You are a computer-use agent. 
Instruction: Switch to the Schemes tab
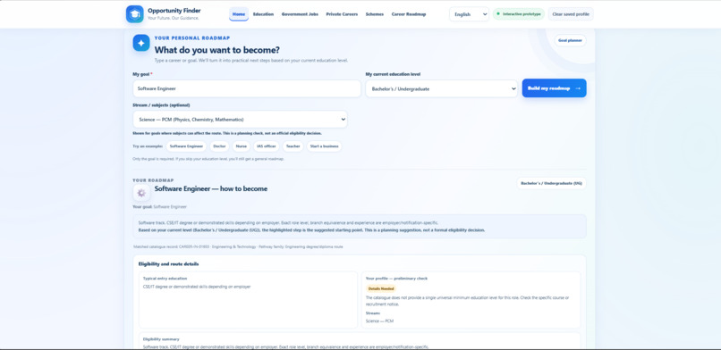[374, 14]
